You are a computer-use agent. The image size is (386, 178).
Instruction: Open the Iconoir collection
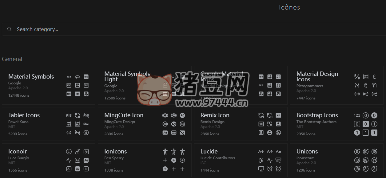click(49, 160)
